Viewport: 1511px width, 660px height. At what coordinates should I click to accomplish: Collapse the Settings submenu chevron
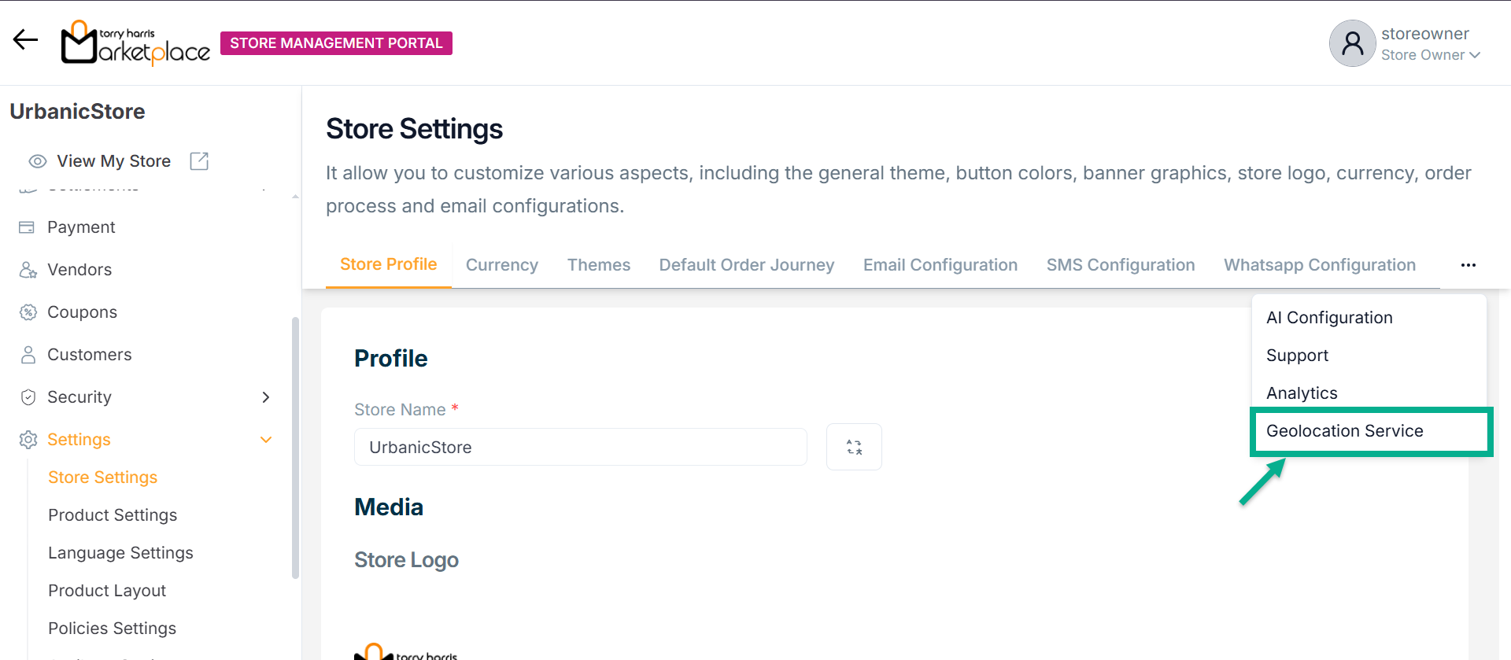tap(266, 440)
